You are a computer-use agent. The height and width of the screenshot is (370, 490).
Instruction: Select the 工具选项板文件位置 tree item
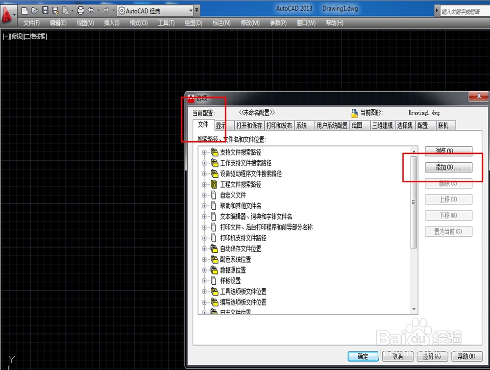[x=243, y=292]
